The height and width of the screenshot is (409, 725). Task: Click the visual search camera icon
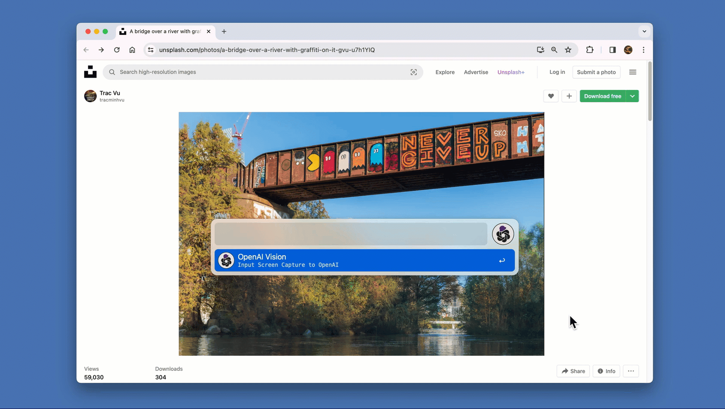click(413, 72)
